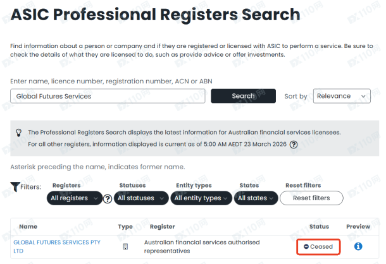
Task: Click 'Australian financial services authorised representatives' text
Action: 202,246
